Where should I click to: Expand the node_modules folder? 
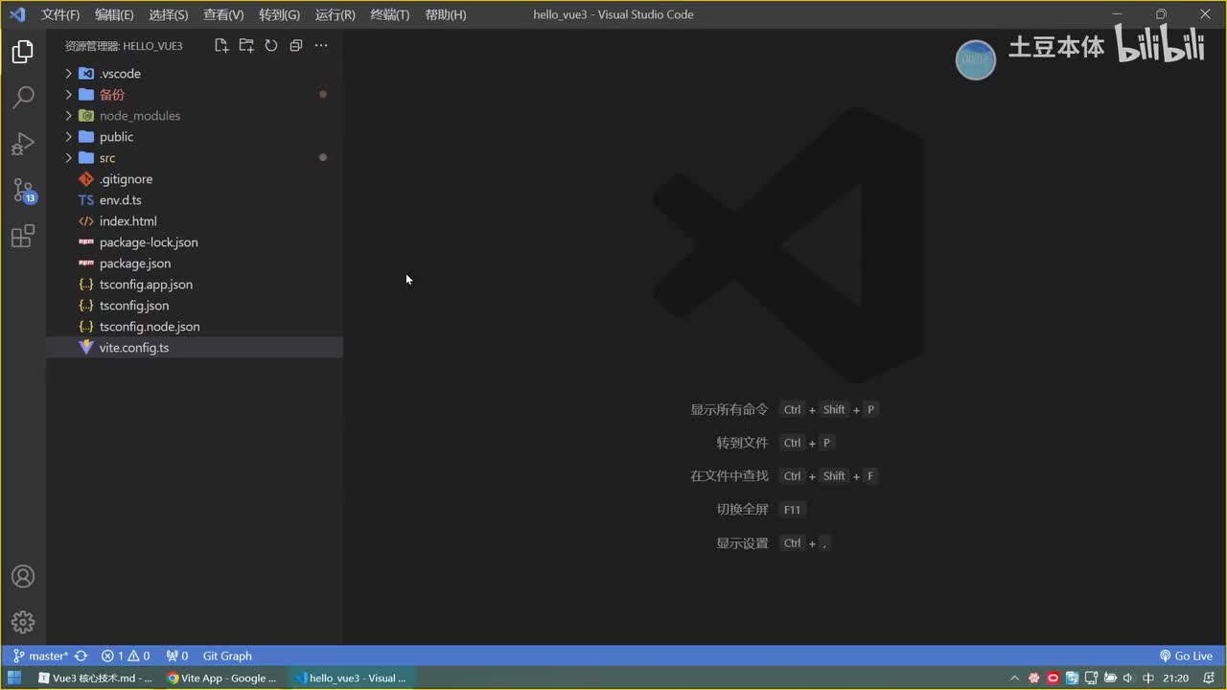pos(194,115)
